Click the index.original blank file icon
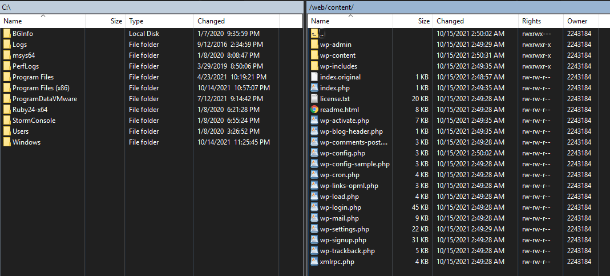 (x=314, y=77)
